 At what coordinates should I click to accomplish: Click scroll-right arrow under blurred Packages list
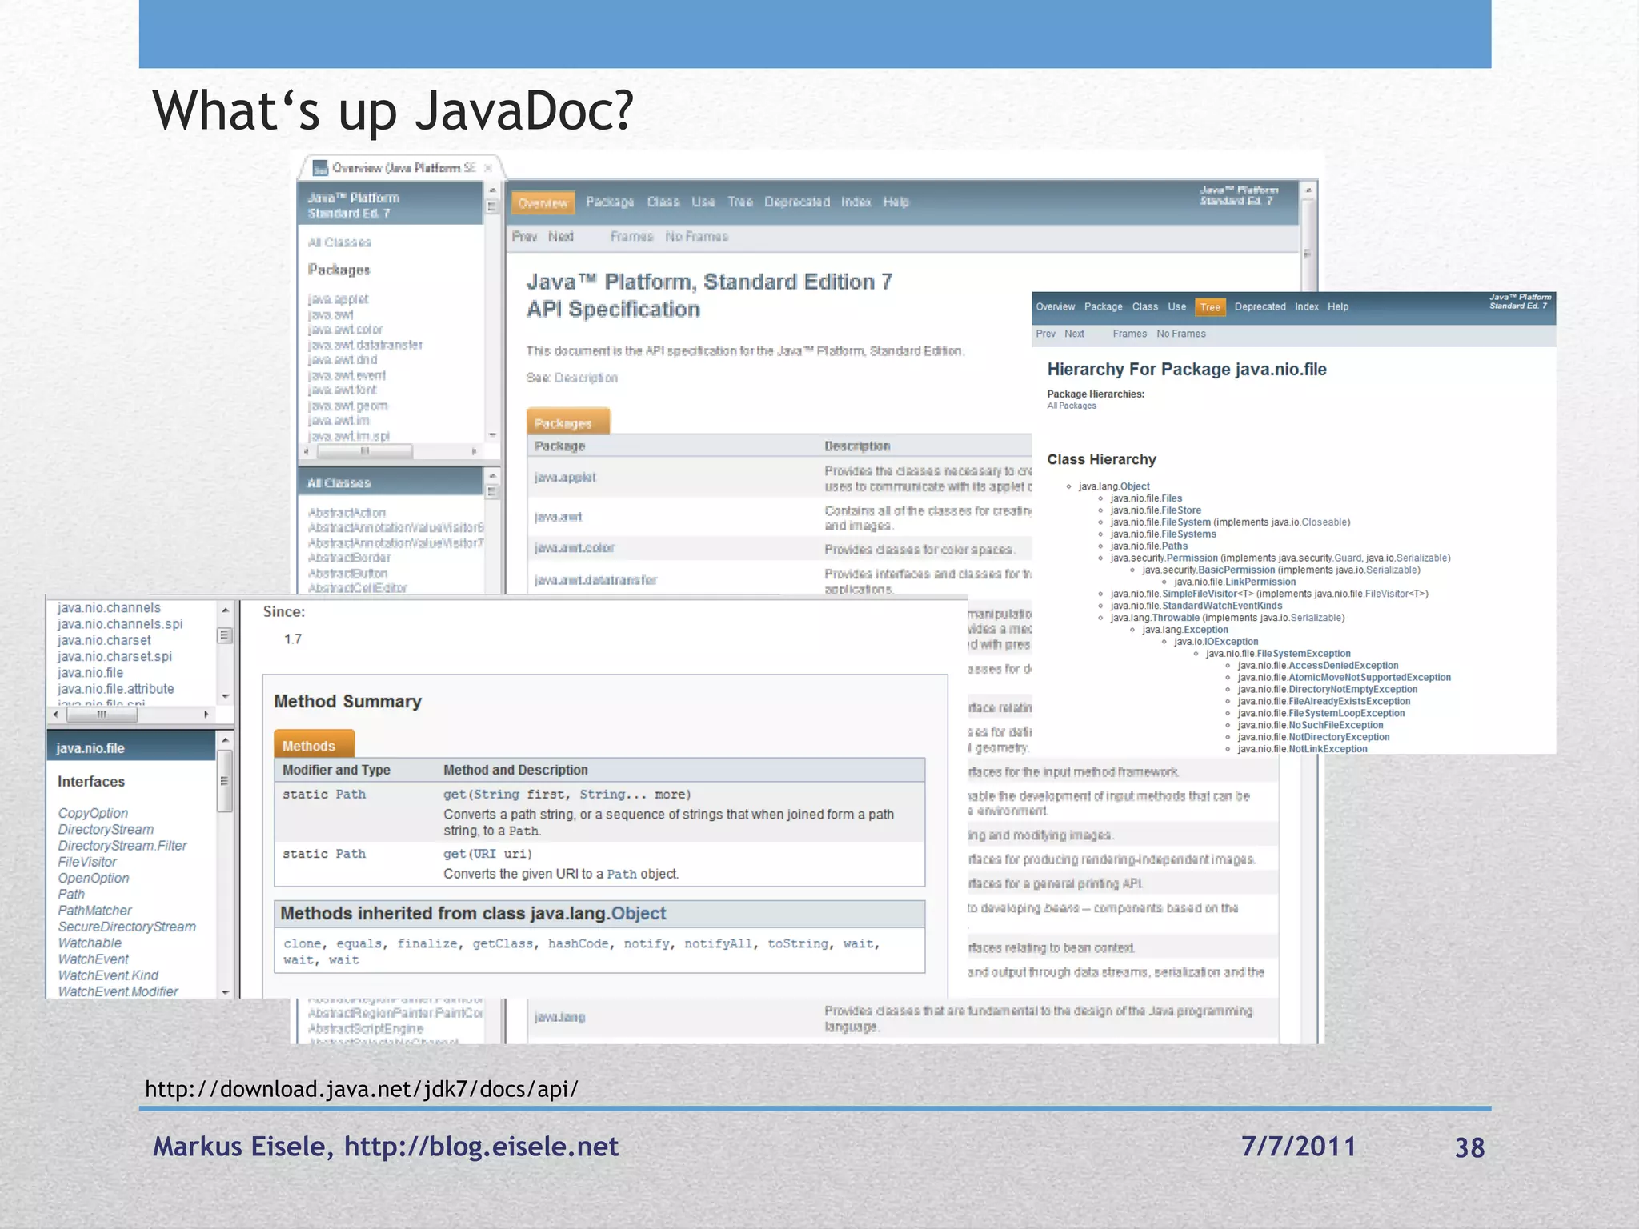point(474,452)
